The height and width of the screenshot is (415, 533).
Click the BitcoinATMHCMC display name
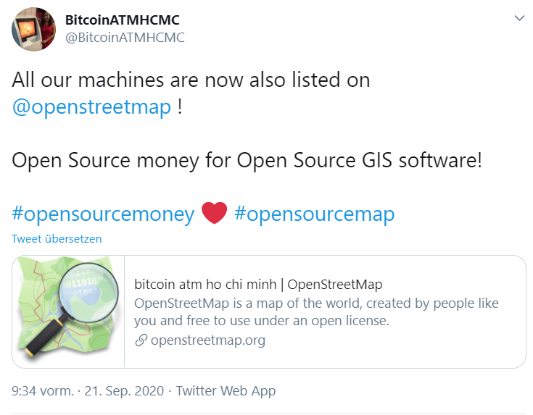[123, 20]
